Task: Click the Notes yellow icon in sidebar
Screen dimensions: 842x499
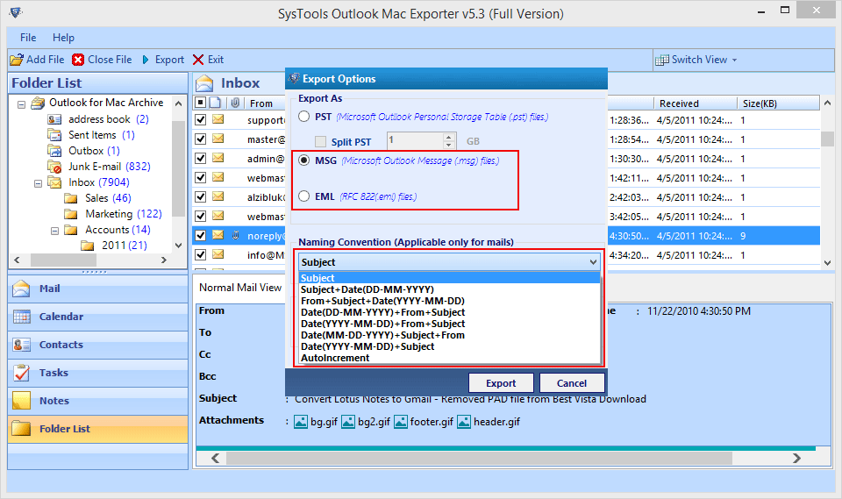Action: coord(21,400)
